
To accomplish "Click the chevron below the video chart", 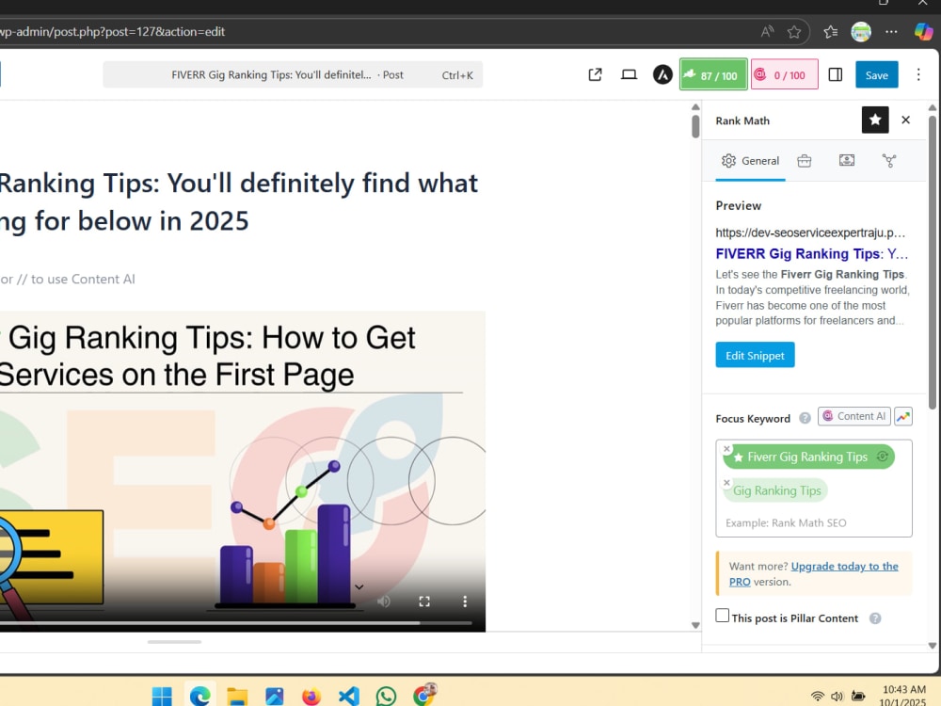I will 359,587.
